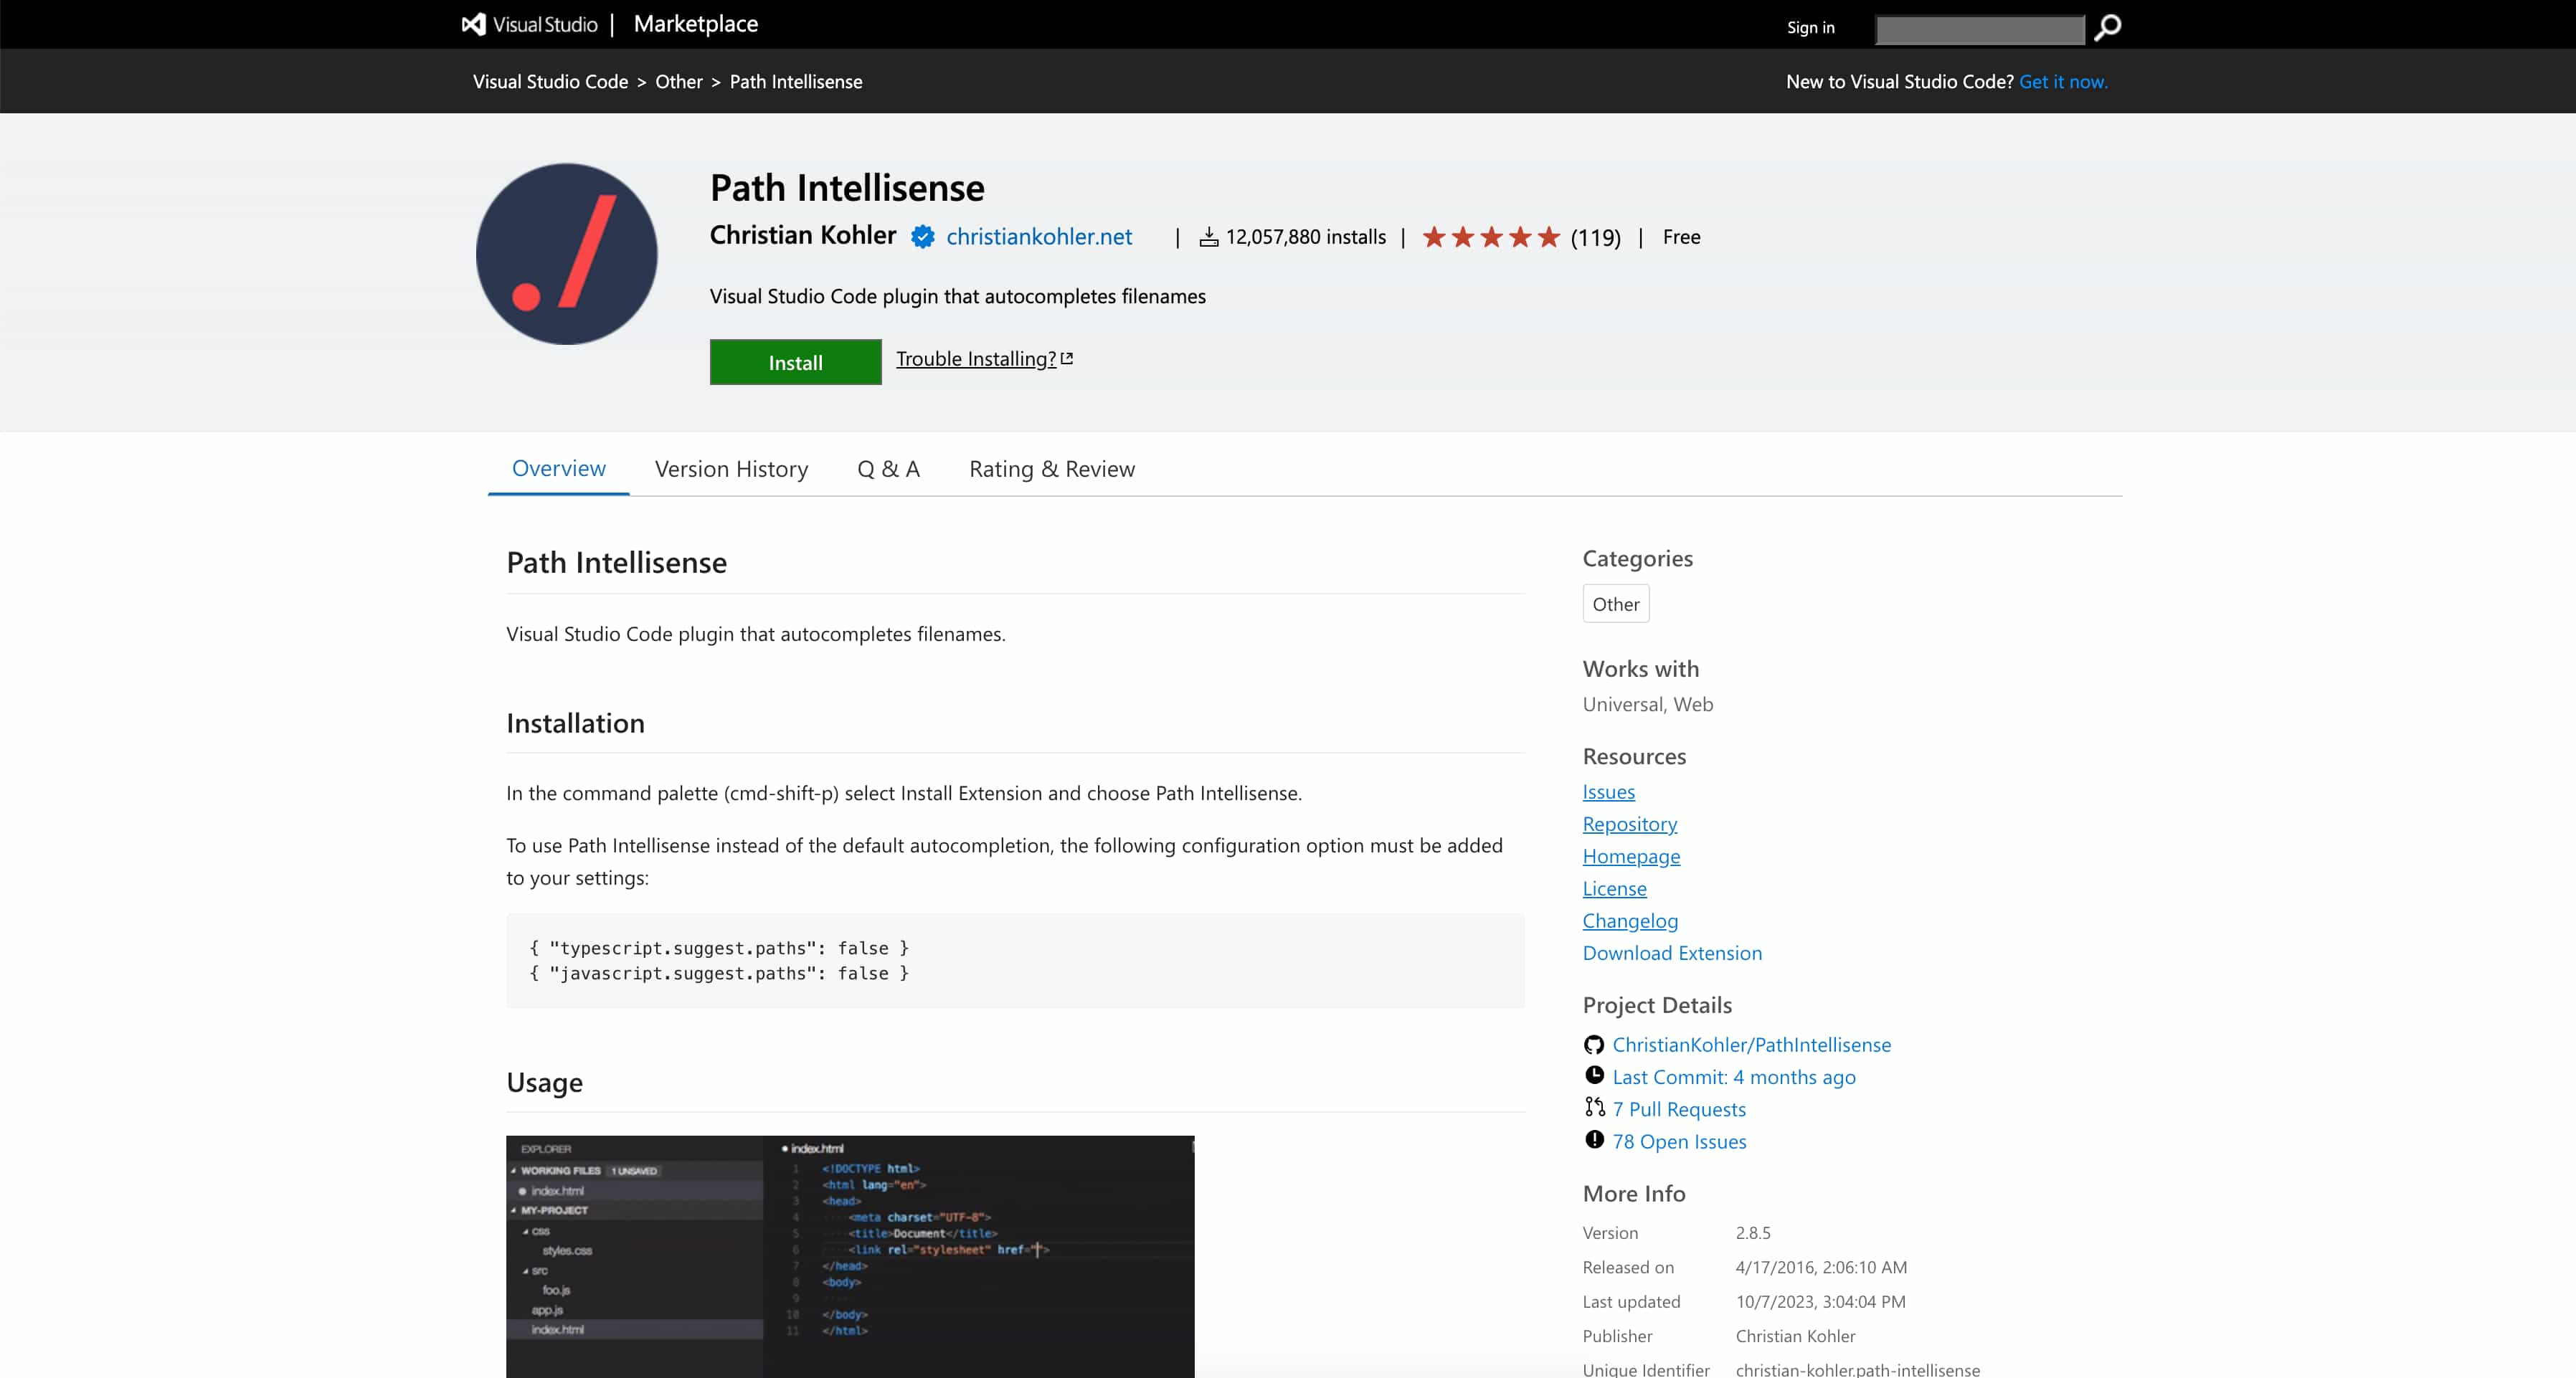The image size is (2576, 1378).
Task: Click the open issues alert icon
Action: coord(1594,1140)
